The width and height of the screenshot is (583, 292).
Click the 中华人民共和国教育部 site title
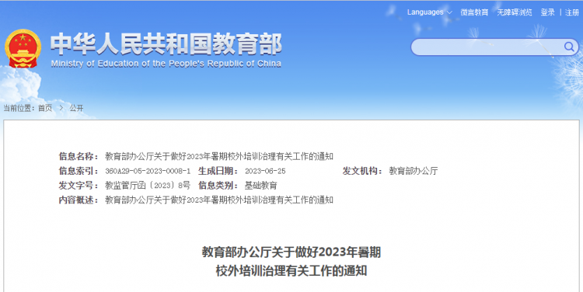pos(166,43)
